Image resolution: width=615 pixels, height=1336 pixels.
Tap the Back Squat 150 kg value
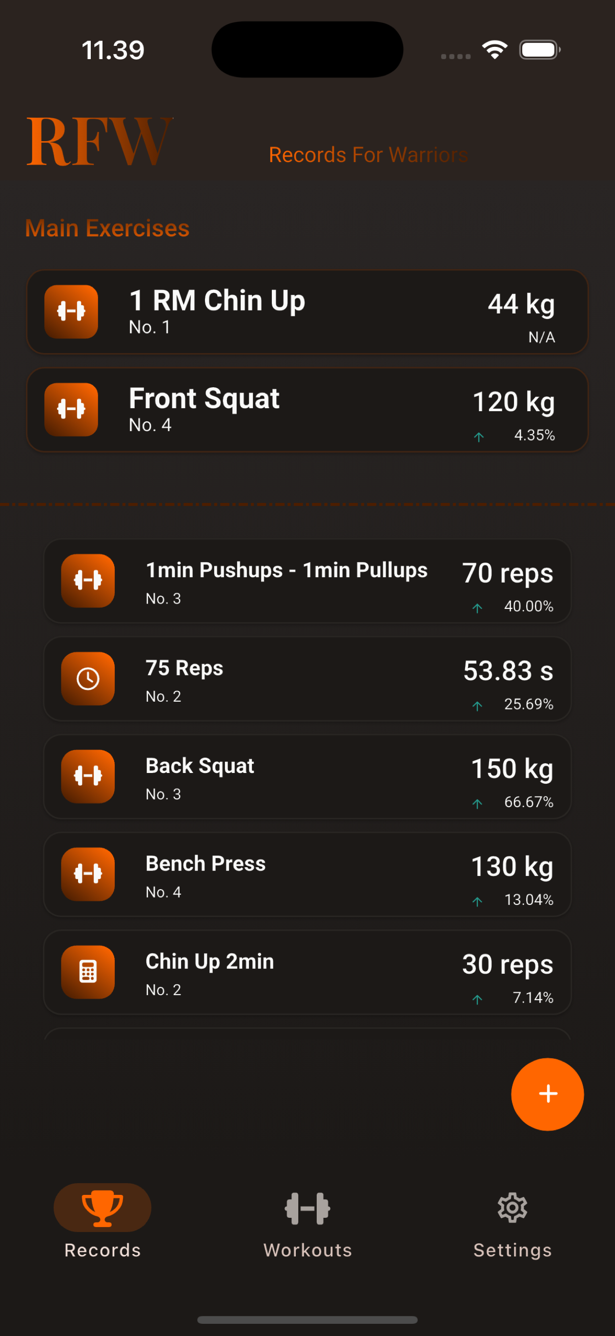click(512, 769)
